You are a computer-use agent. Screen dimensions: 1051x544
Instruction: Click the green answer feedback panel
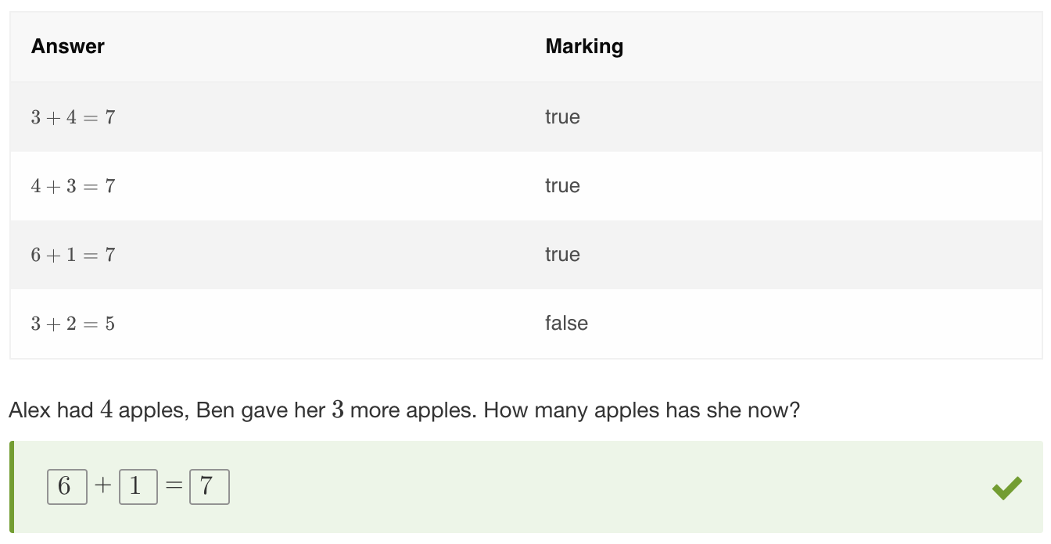[525, 487]
